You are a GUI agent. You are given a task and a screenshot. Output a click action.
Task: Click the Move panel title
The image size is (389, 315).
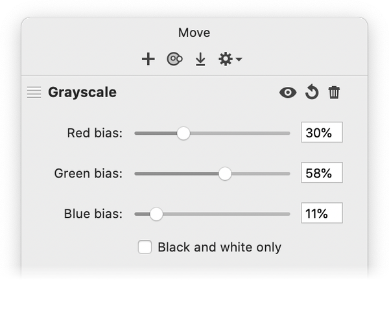(x=194, y=32)
